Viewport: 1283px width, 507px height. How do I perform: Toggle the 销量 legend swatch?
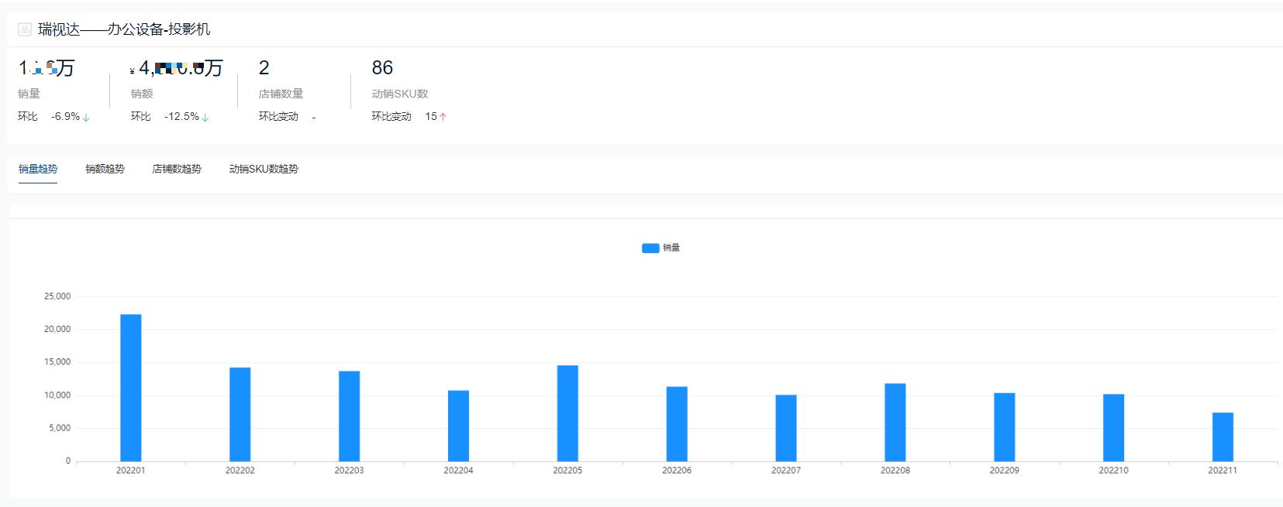[x=650, y=248]
